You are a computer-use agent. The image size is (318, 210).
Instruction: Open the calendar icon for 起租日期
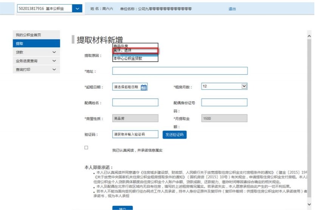(x=144, y=87)
